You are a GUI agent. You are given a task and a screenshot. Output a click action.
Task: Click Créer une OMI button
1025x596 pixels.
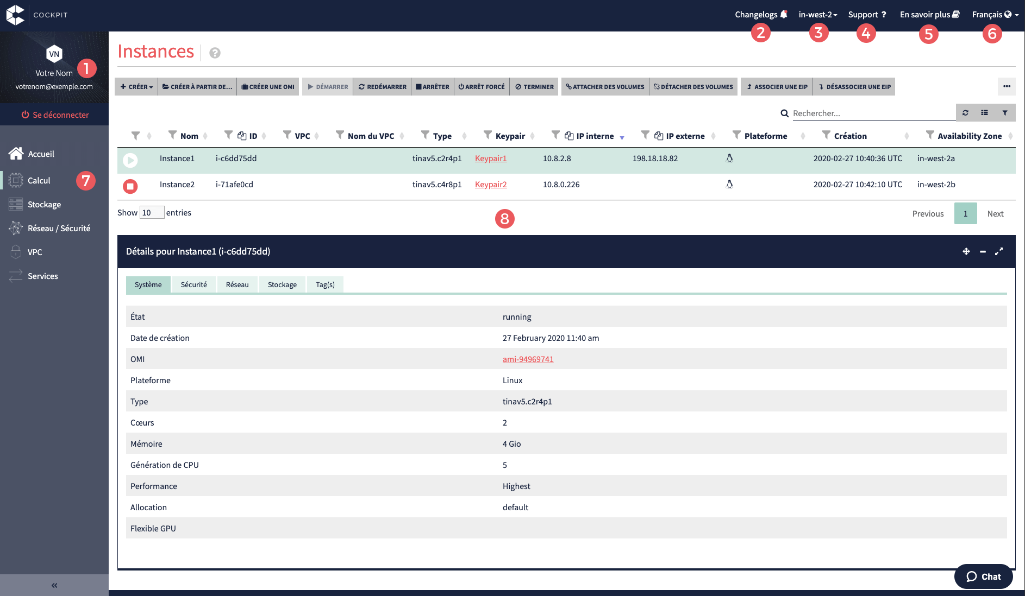268,86
